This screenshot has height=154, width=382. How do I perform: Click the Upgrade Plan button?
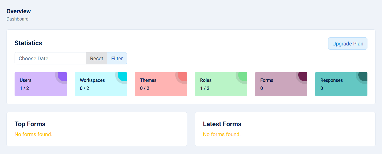point(348,44)
